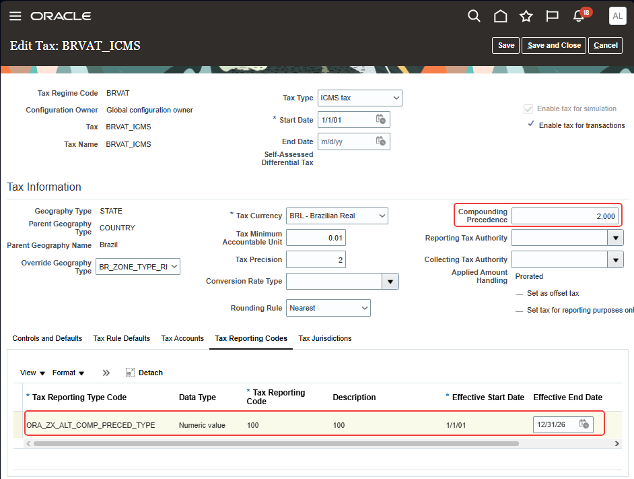The width and height of the screenshot is (634, 479).
Task: Click the Data Type column header
Action: 197,397
